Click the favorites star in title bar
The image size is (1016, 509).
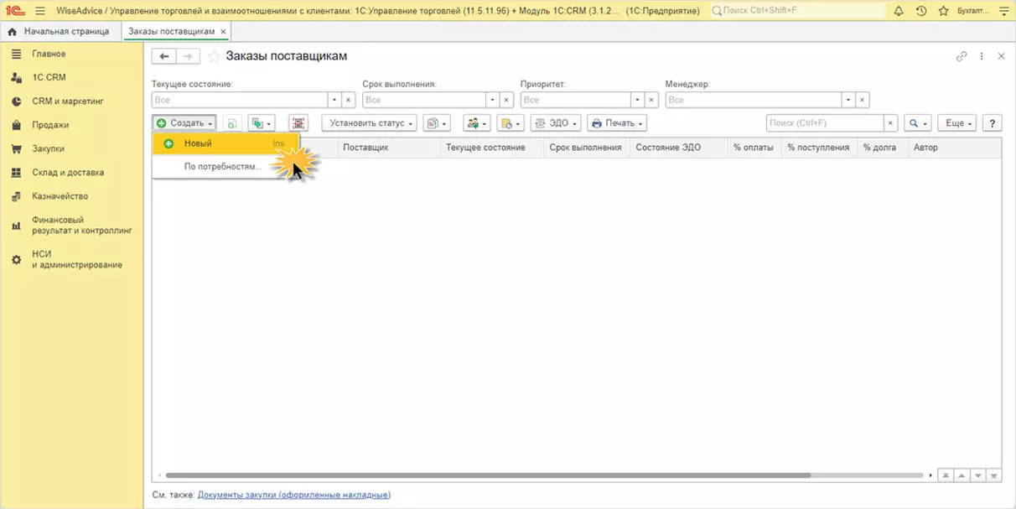point(943,11)
